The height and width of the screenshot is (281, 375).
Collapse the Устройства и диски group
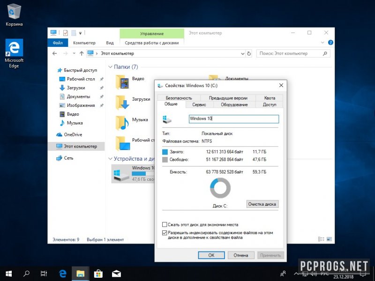point(110,159)
